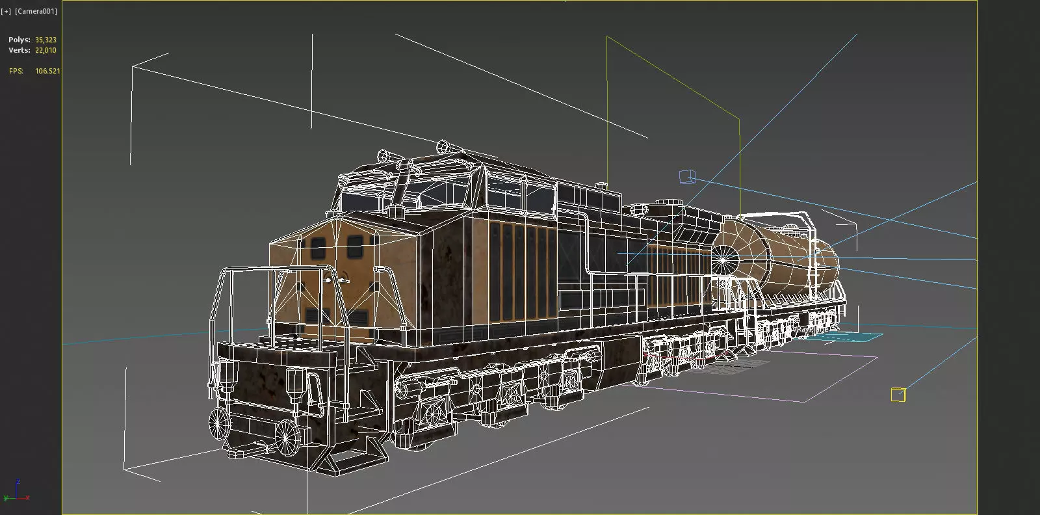Open the [Camera001] viewport label menu

(36, 11)
